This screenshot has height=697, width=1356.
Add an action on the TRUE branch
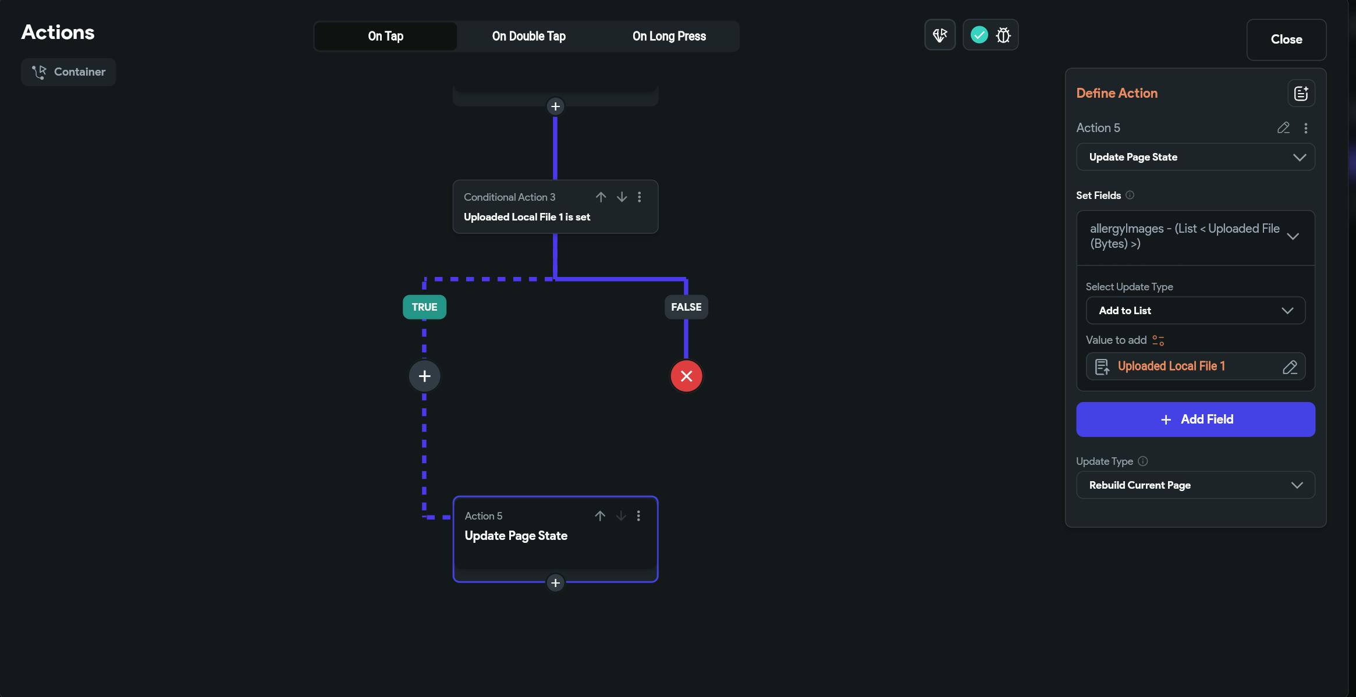coord(424,376)
